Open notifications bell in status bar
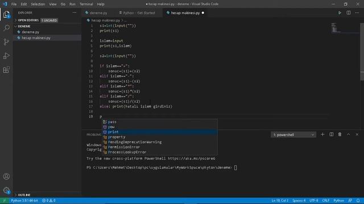This screenshot has width=364, height=204. coord(358,201)
